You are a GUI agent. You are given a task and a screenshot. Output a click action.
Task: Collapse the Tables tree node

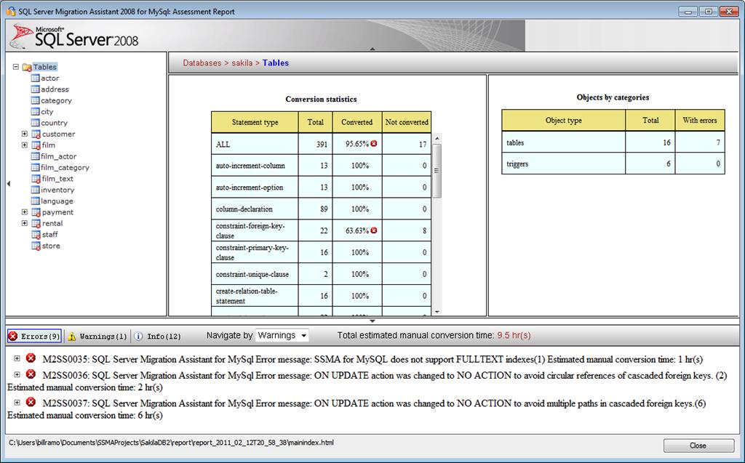tap(16, 67)
